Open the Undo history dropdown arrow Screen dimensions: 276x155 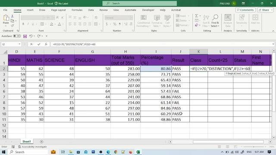(34, 36)
